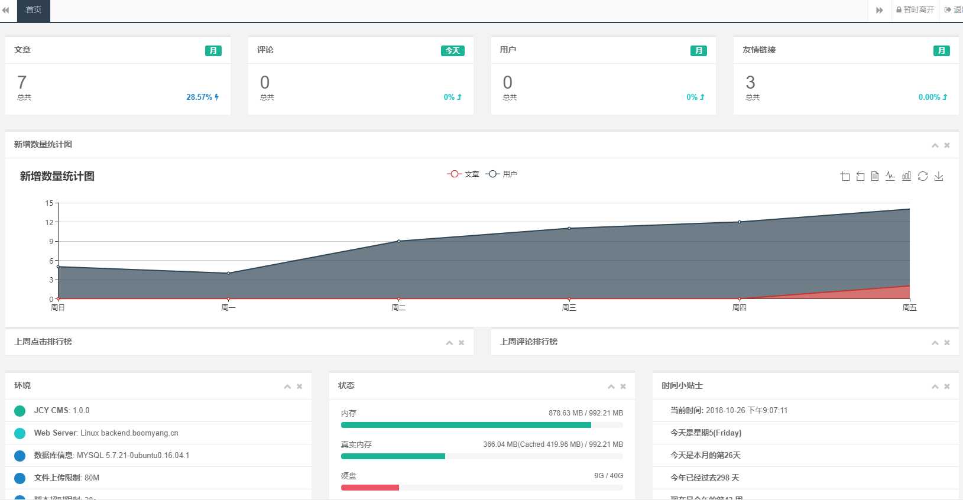Click the 文件上传限制: 80M row
This screenshot has height=500, width=963.
158,478
